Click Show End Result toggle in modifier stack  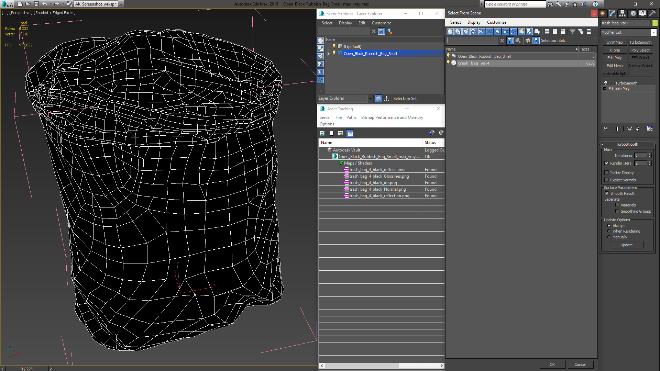pos(617,129)
